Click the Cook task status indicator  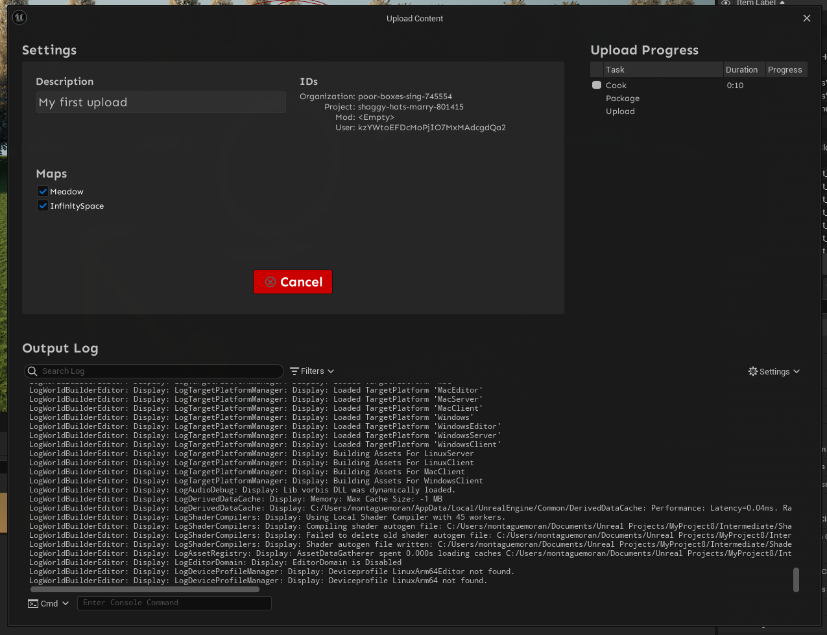(597, 86)
